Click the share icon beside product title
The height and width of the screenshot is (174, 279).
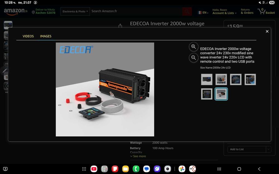tap(120, 26)
